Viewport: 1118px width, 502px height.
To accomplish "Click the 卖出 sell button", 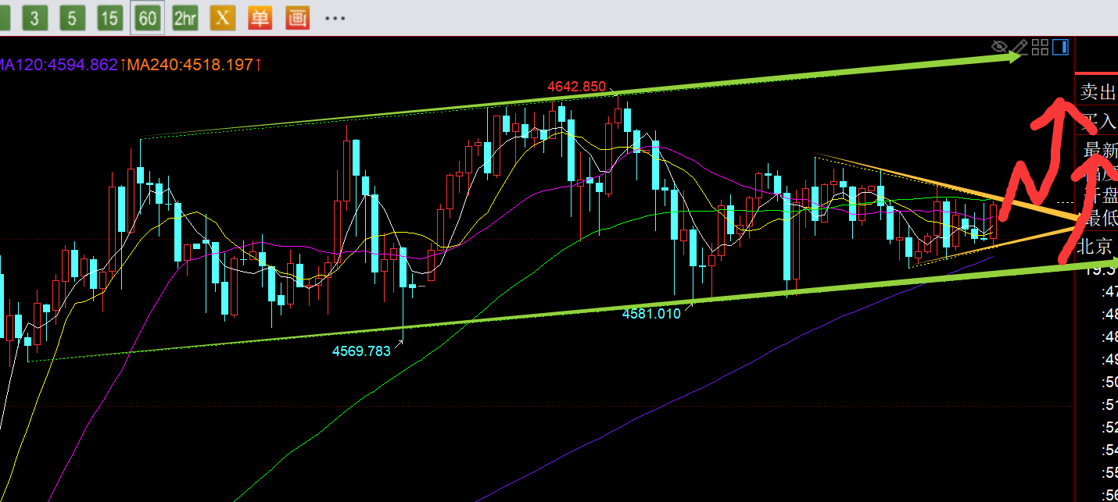I will [1097, 92].
